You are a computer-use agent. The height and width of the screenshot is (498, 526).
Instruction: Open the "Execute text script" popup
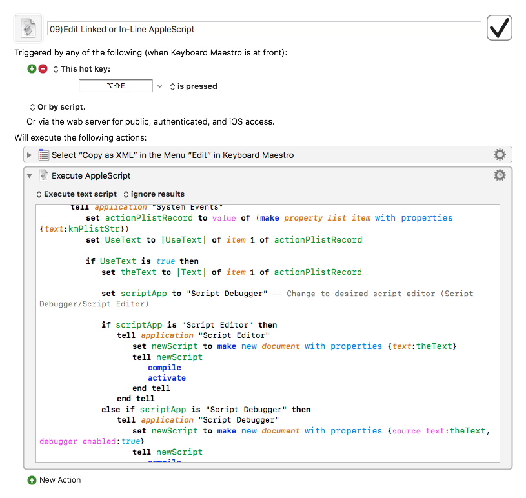pos(77,194)
